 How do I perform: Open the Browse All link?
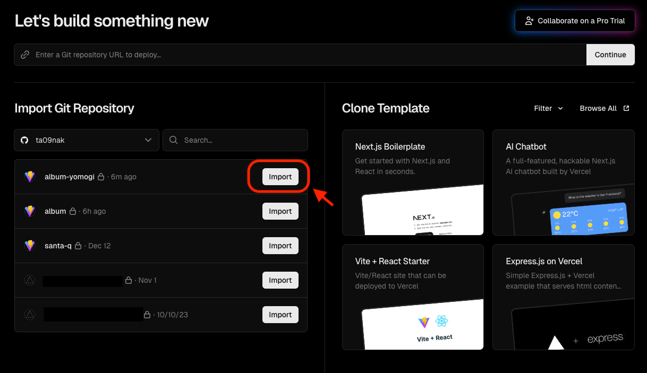pyautogui.click(x=605, y=108)
